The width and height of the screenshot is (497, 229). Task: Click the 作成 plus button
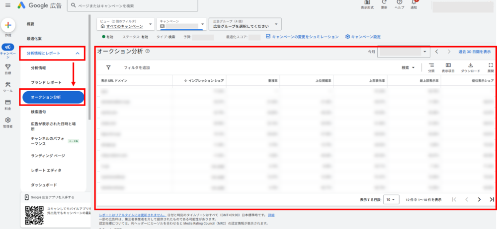pyautogui.click(x=8, y=26)
